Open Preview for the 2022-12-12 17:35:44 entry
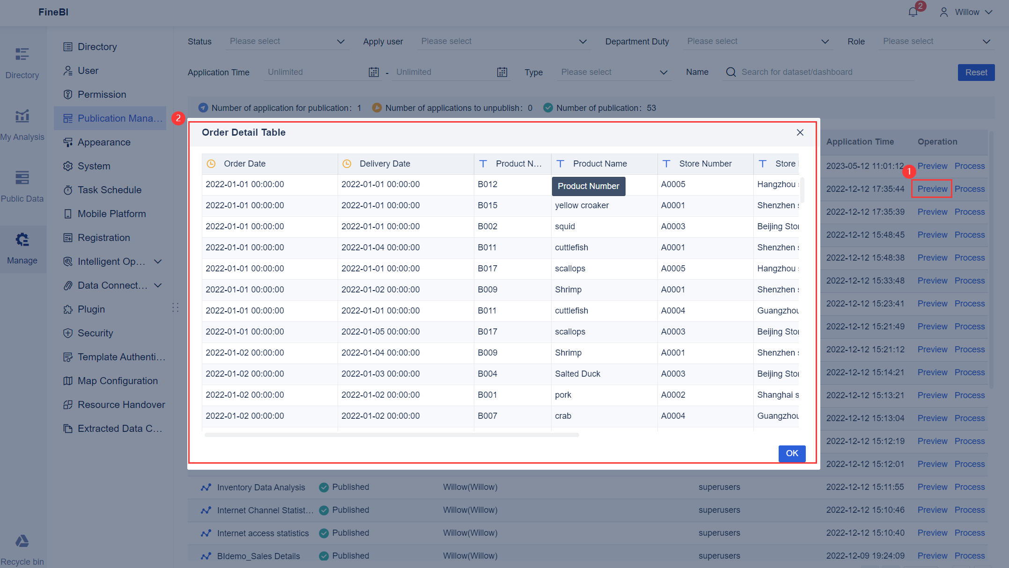The image size is (1009, 568). [932, 189]
